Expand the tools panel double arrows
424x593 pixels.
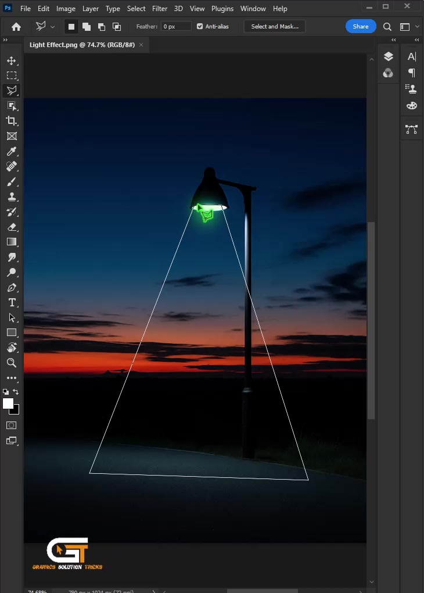coord(5,40)
